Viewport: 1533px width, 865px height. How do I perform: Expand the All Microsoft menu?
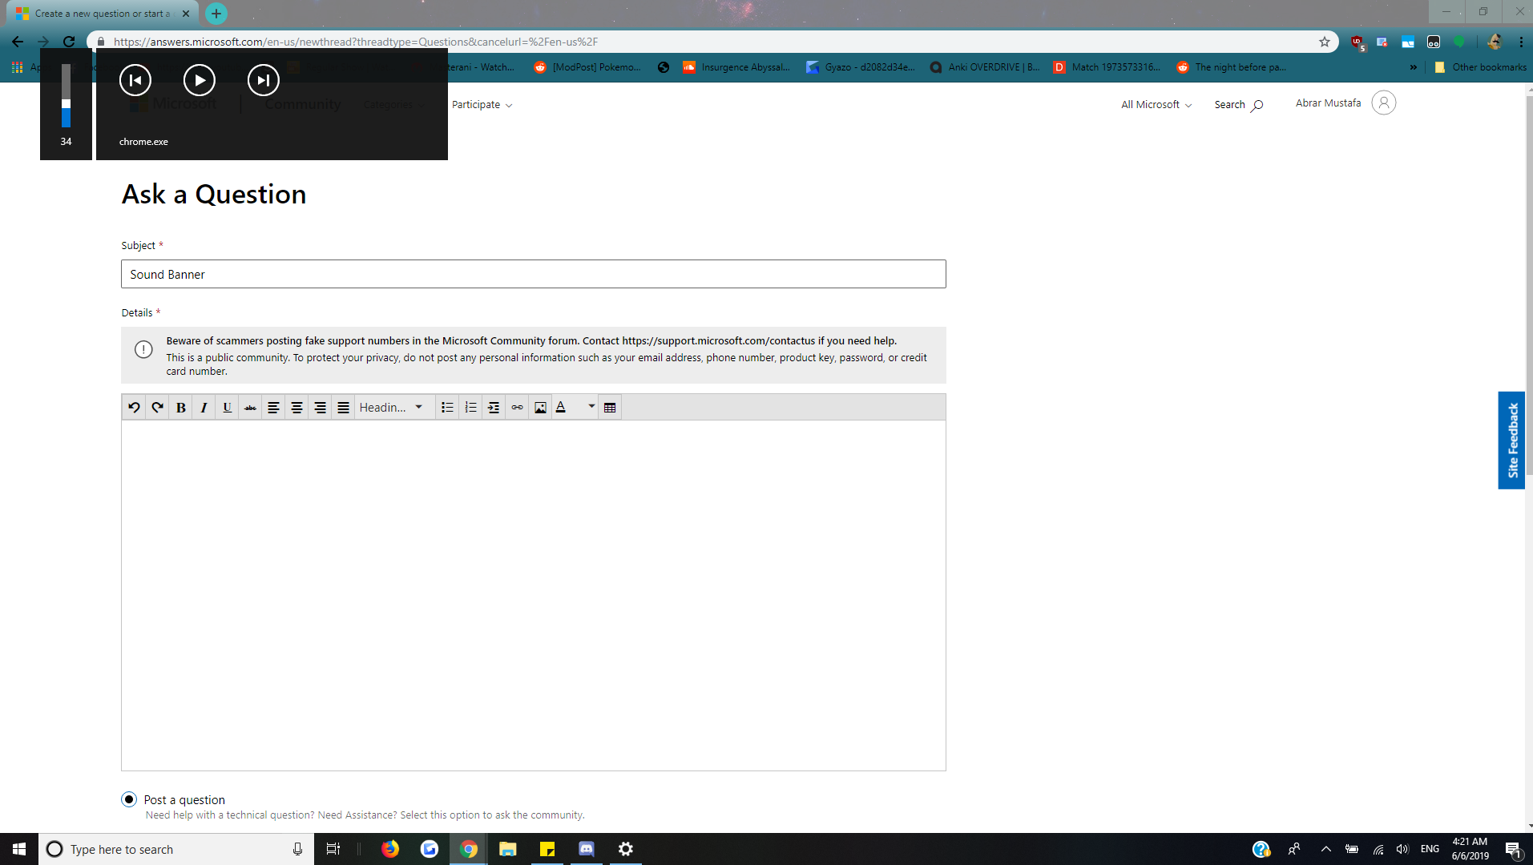tap(1156, 104)
